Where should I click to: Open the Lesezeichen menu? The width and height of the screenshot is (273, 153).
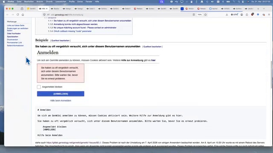click(x=61, y=2)
